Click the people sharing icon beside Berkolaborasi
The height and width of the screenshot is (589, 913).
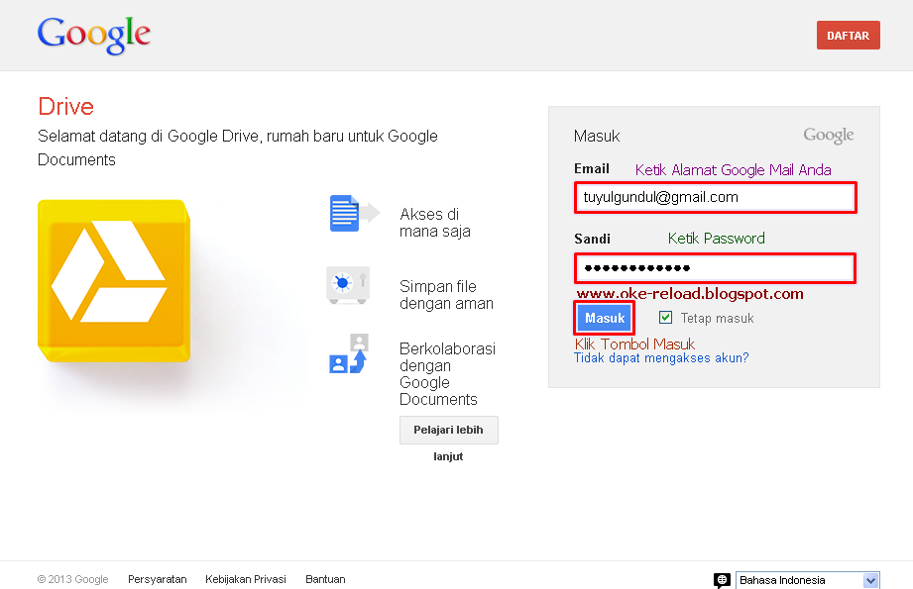click(349, 353)
